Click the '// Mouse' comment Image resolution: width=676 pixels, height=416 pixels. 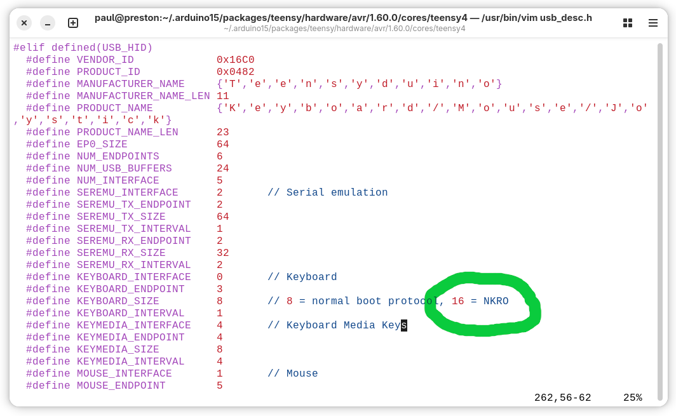(x=293, y=373)
